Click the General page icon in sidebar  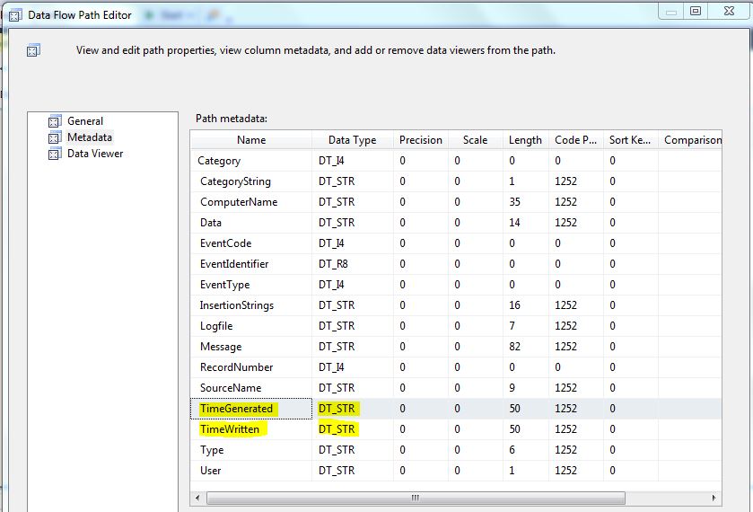[54, 121]
